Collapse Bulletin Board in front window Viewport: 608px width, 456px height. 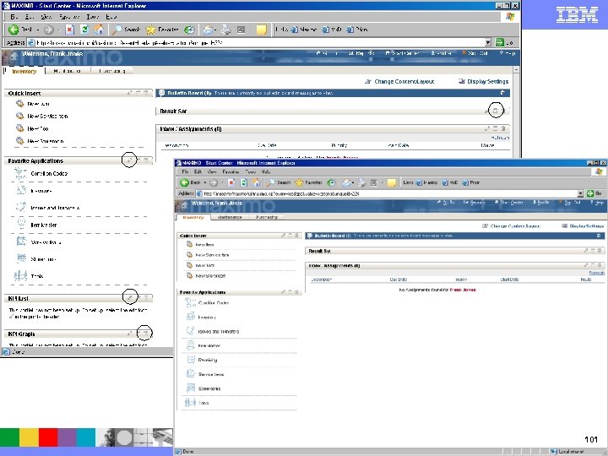click(599, 236)
